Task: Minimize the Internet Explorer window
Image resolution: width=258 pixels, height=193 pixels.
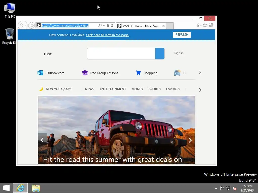Action: [x=194, y=19]
